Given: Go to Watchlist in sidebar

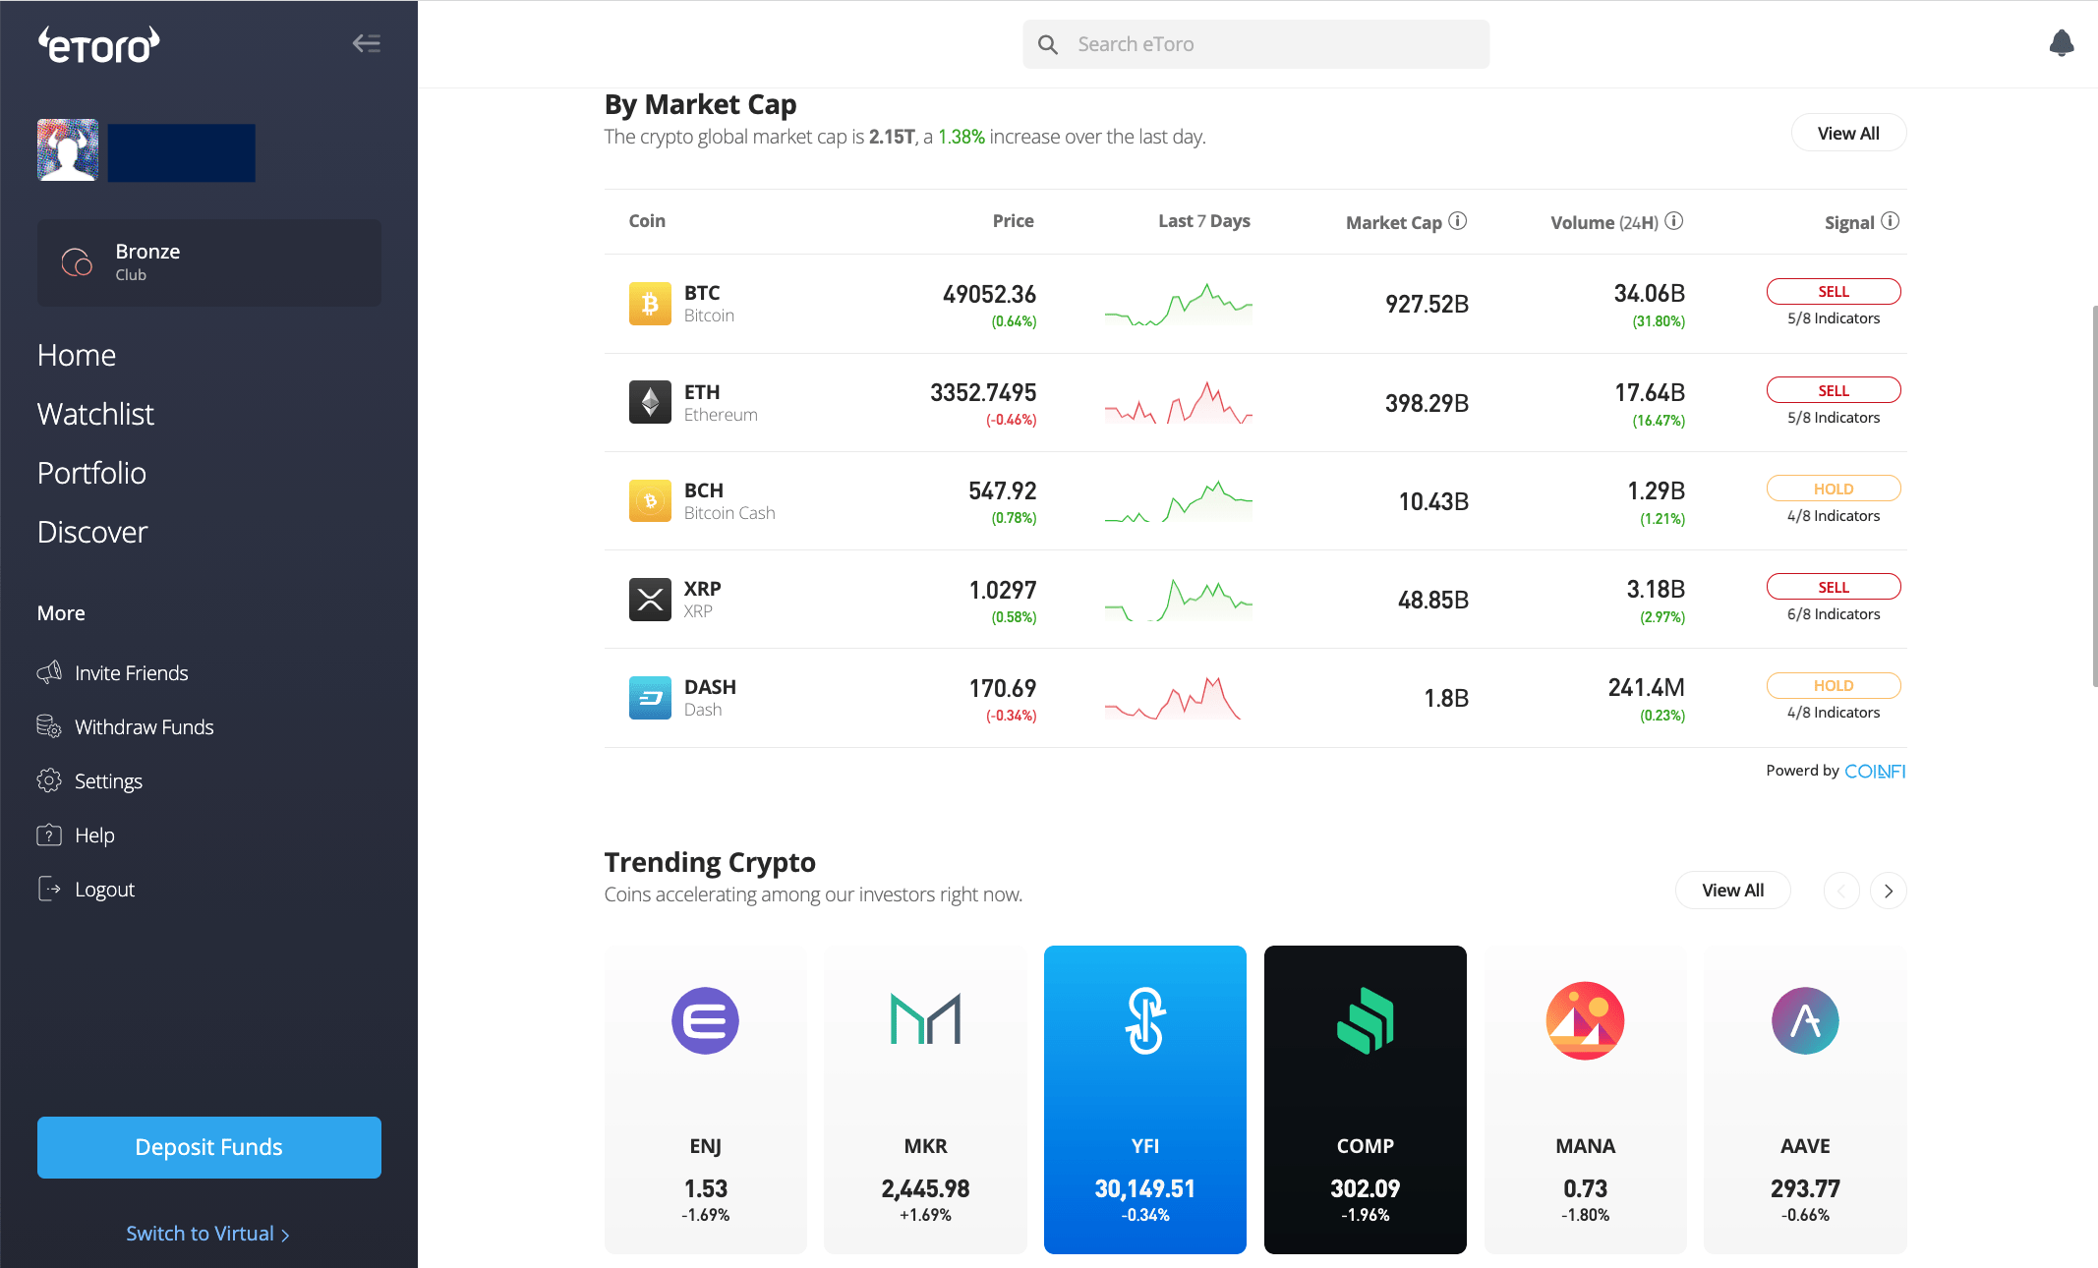Looking at the screenshot, I should pos(95,414).
